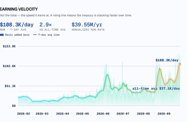The width and height of the screenshot is (187, 122).
Task: Click the 7-day avg line legend marker
Action: pyautogui.click(x=35, y=35)
